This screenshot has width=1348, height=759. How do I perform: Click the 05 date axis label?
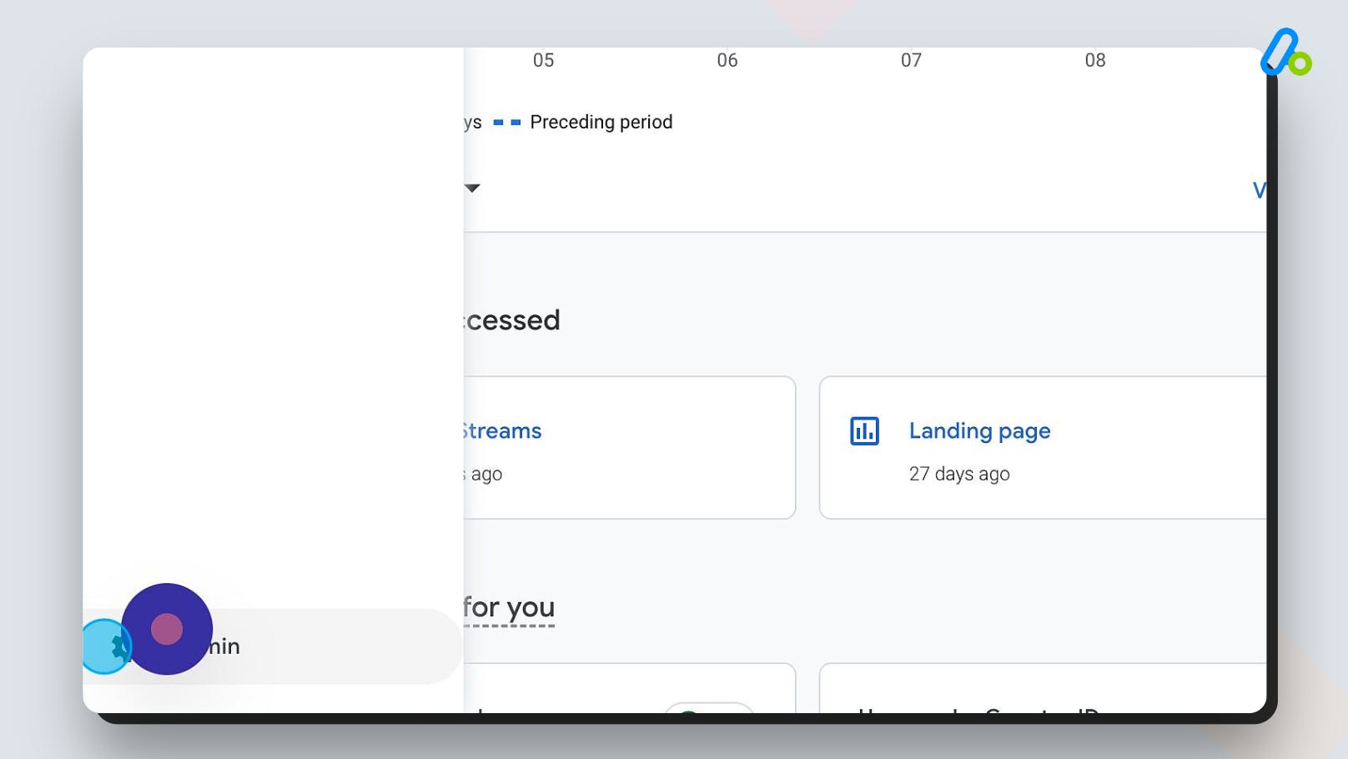543,60
